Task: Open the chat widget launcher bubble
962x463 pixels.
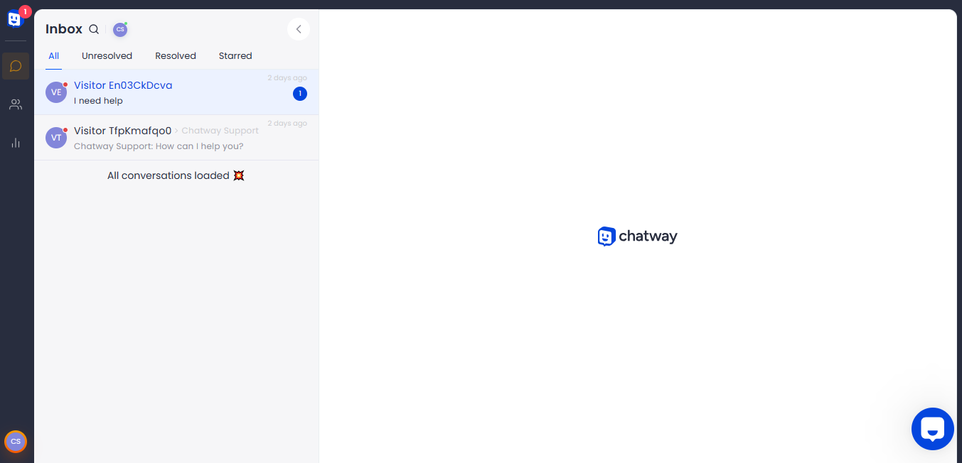Action: click(933, 429)
